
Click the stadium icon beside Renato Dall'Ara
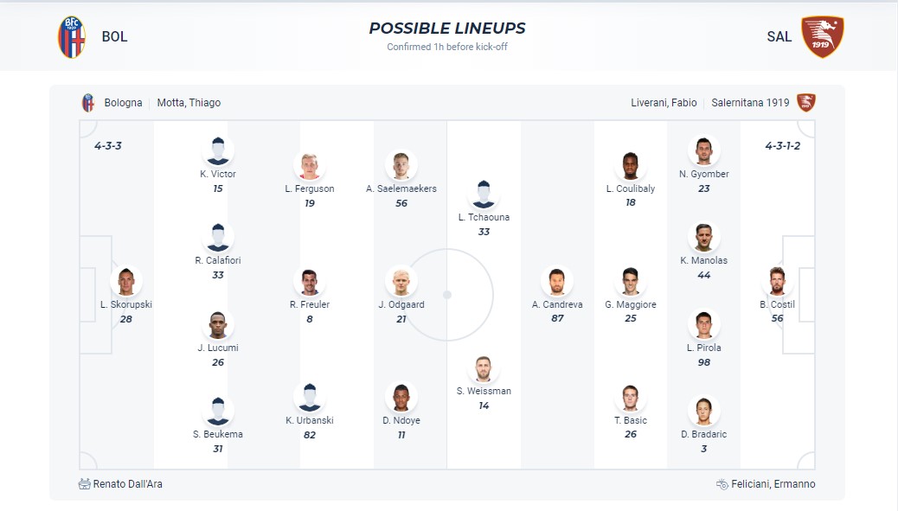(85, 484)
